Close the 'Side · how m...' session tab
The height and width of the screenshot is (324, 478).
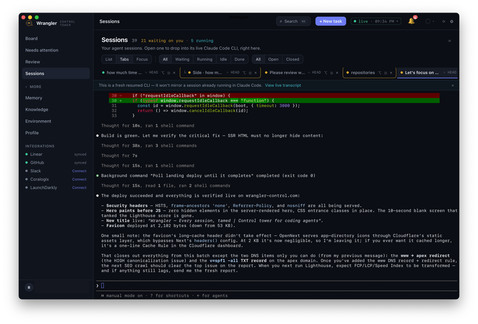click(256, 73)
